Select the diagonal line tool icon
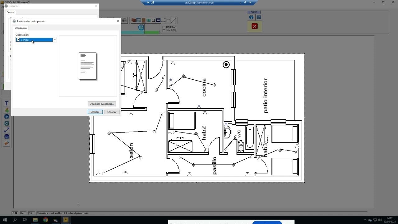Screen dimensions: 398x224 (x=174, y=20)
